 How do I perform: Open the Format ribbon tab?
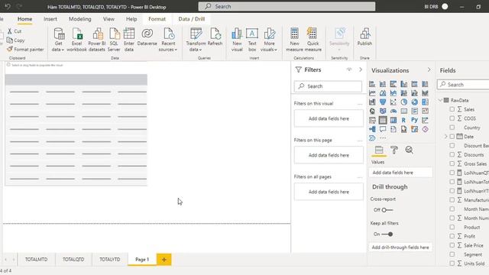157,19
